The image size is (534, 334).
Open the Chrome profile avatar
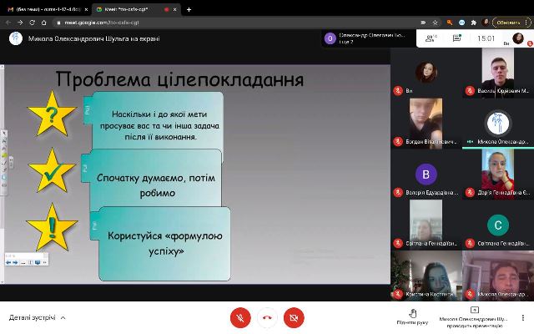coord(486,23)
